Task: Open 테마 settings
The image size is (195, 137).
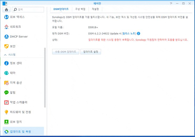Action: coord(23,73)
